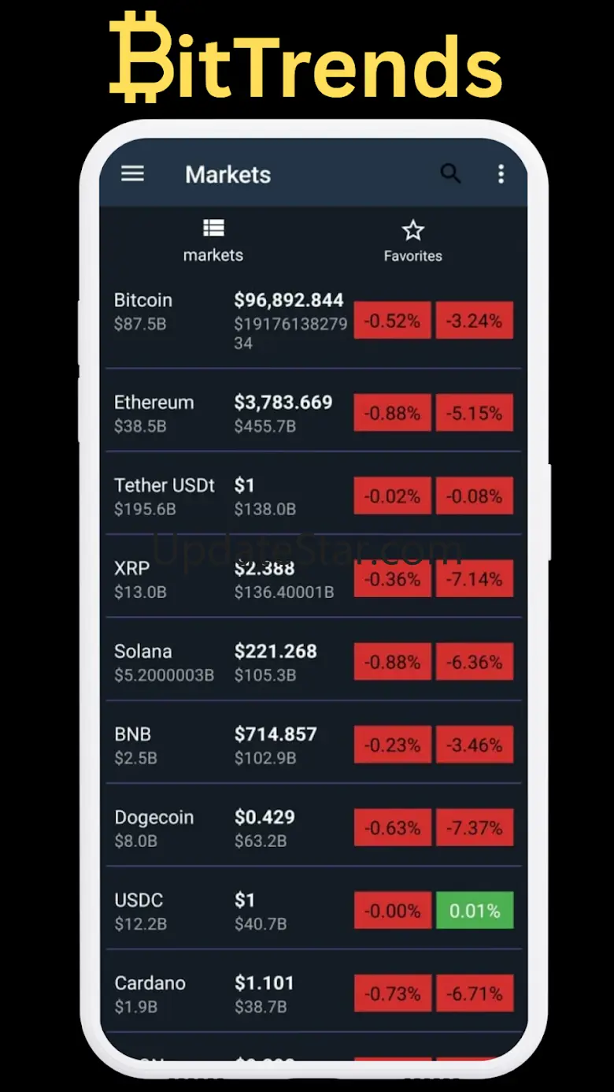
Task: Switch to the markets tab label
Action: tap(213, 255)
